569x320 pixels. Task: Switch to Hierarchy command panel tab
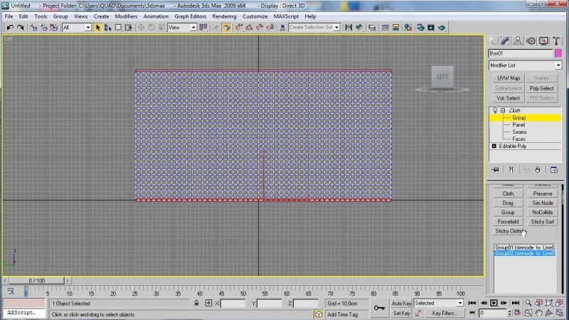(x=519, y=41)
